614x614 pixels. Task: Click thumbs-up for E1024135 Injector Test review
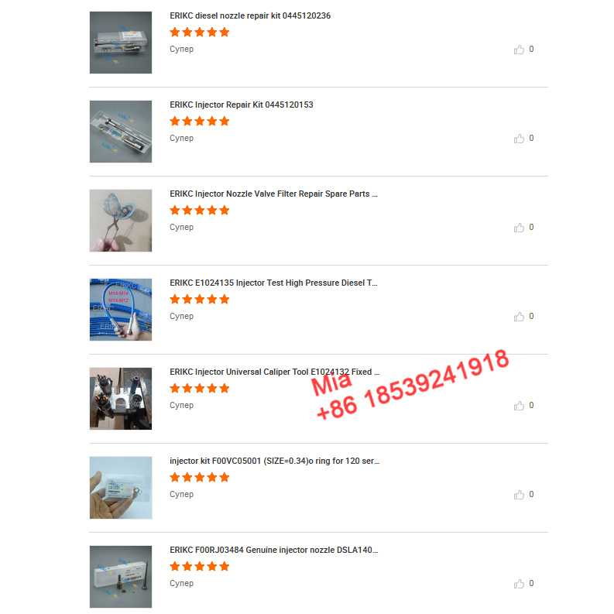point(519,317)
